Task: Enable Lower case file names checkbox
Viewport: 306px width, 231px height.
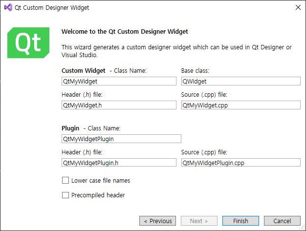Action: (x=66, y=180)
